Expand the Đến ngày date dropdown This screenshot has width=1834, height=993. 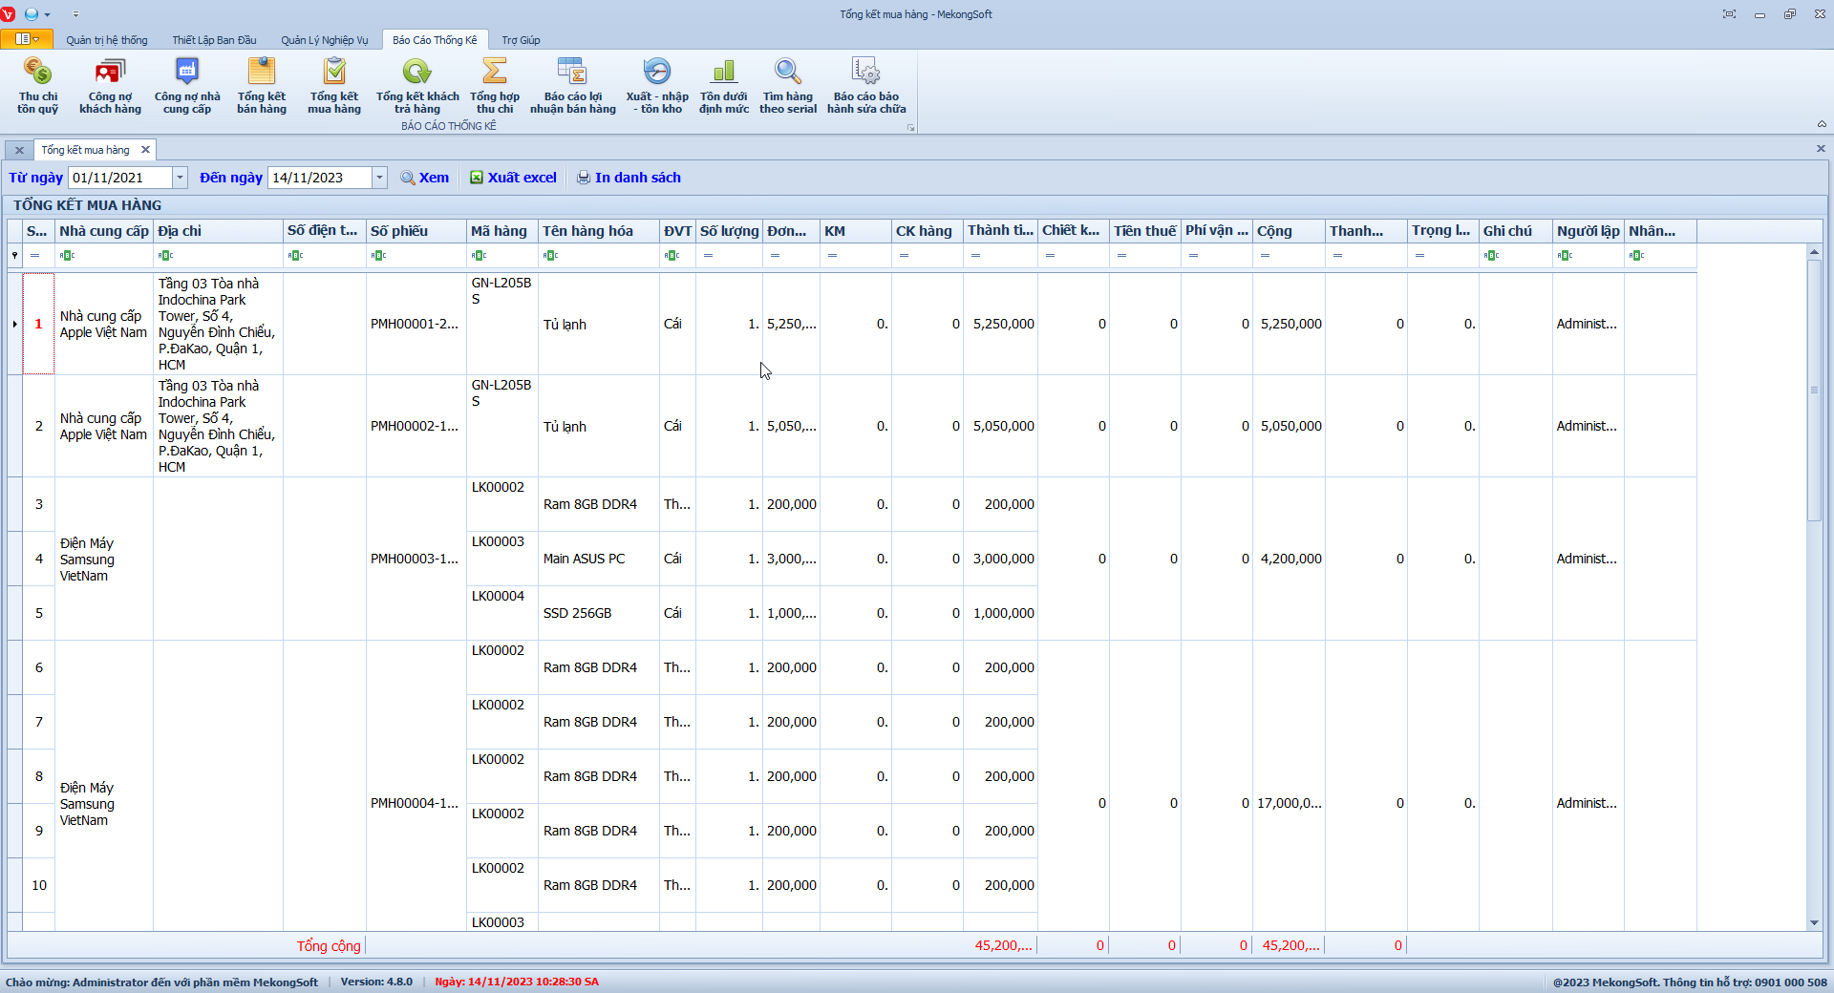tap(379, 178)
